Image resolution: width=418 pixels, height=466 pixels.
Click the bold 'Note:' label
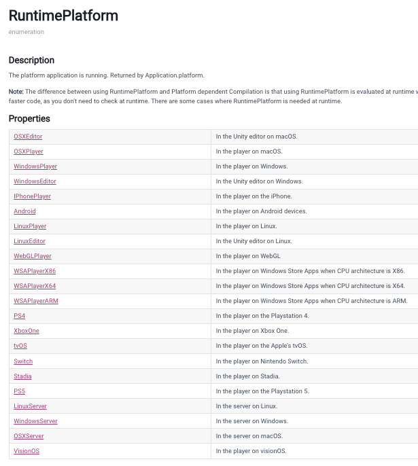(x=16, y=92)
